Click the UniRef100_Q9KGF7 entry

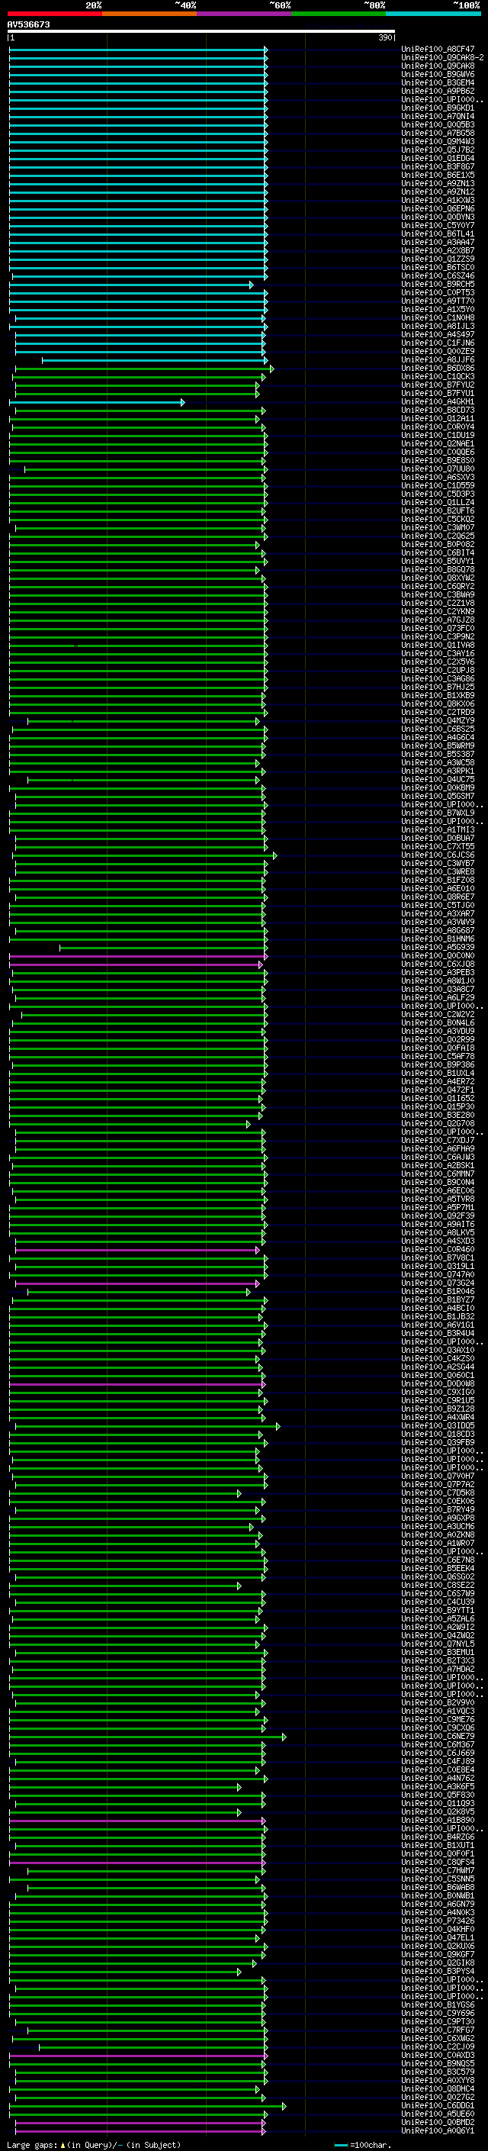point(438,1954)
